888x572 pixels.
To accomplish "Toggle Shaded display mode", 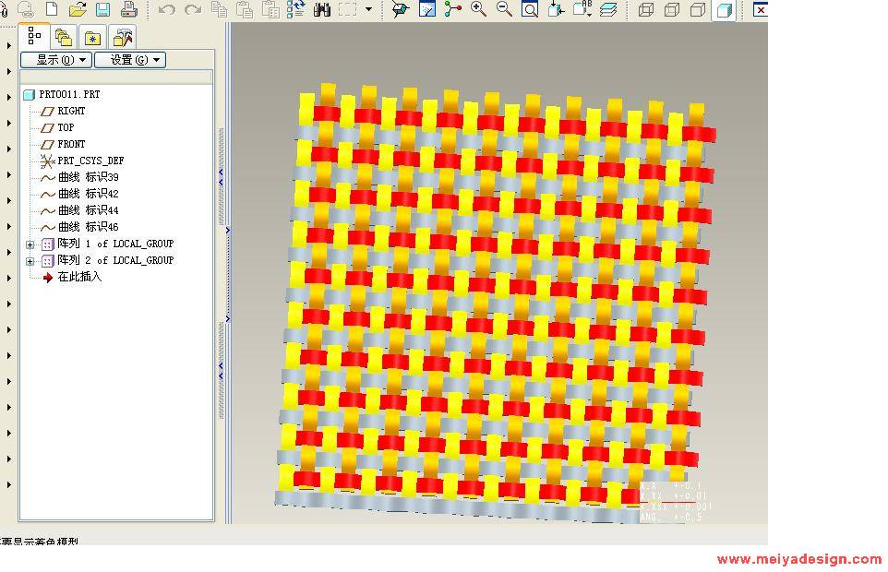I will (725, 10).
